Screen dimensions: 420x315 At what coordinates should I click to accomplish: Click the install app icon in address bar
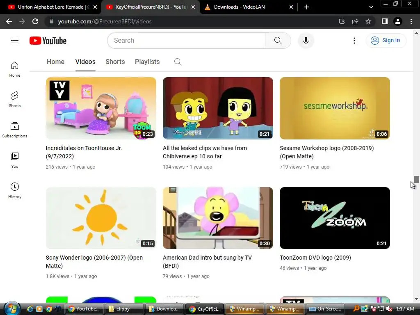click(342, 21)
